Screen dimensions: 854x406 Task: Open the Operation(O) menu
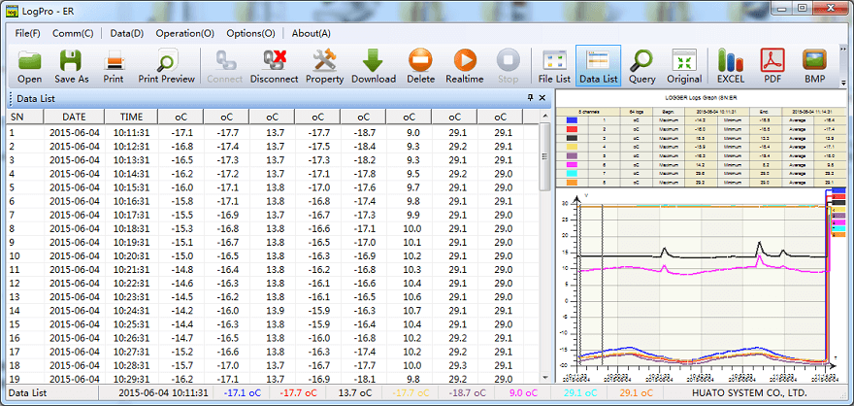pyautogui.click(x=184, y=33)
